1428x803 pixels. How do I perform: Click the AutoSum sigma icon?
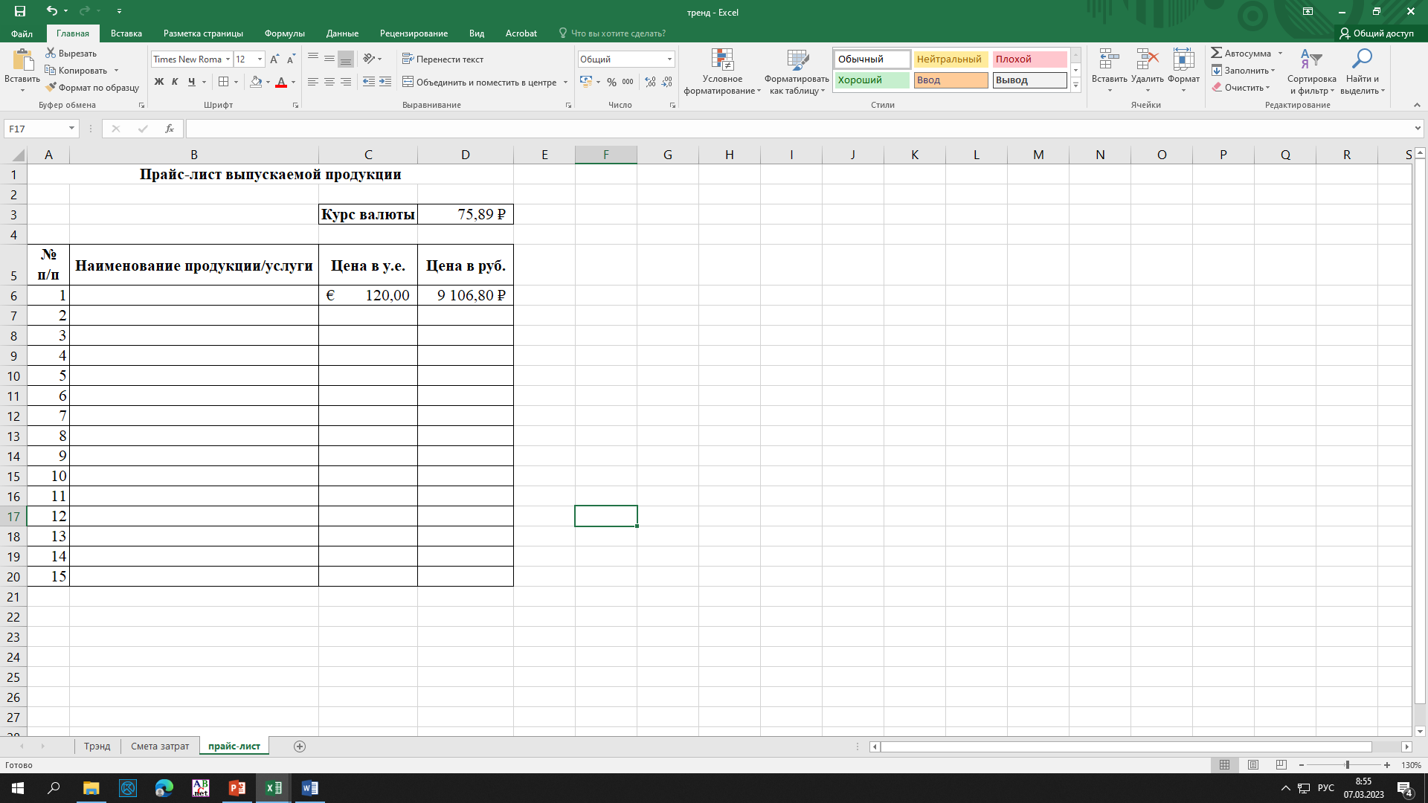point(1217,53)
